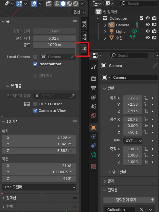Open the Tool properties tab icon
The height and width of the screenshot is (212, 159).
coord(93,67)
